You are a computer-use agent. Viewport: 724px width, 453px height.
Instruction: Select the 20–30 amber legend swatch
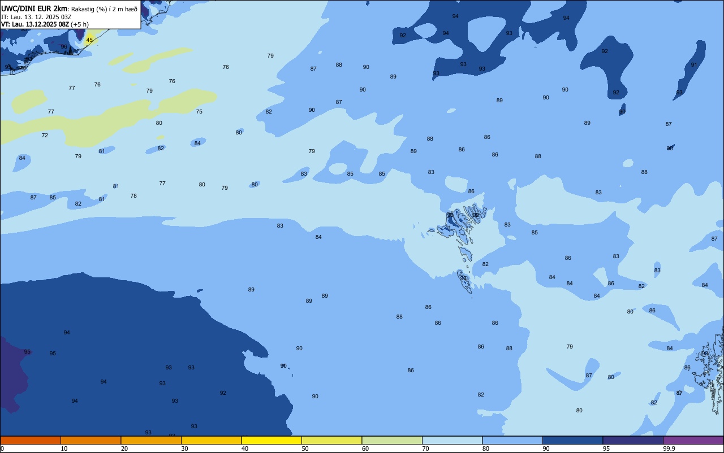point(151,440)
